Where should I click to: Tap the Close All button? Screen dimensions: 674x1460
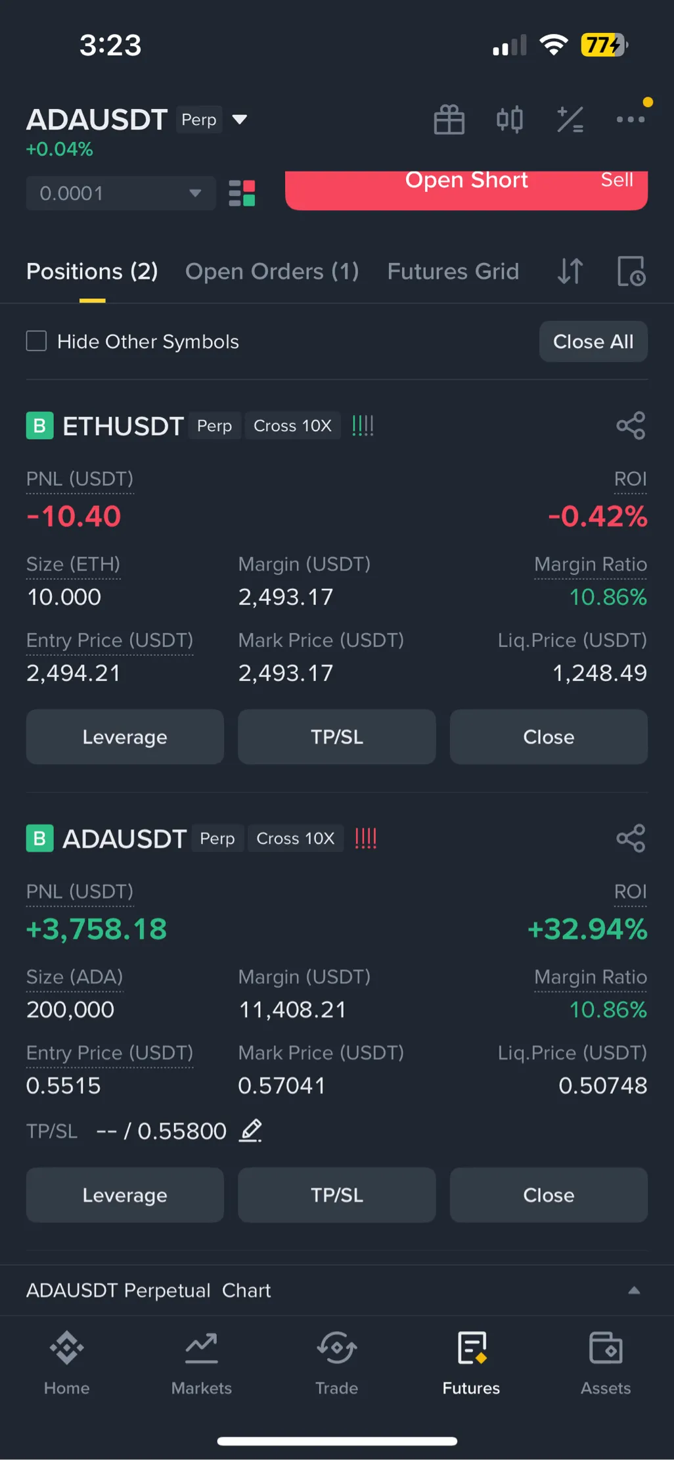tap(593, 341)
